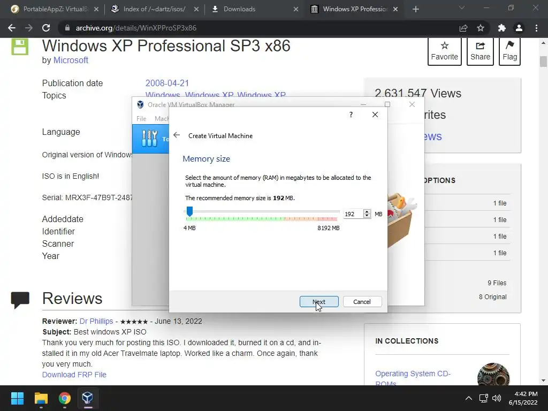This screenshot has width=548, height=411.
Task: Click the address bar URL
Action: 136,28
